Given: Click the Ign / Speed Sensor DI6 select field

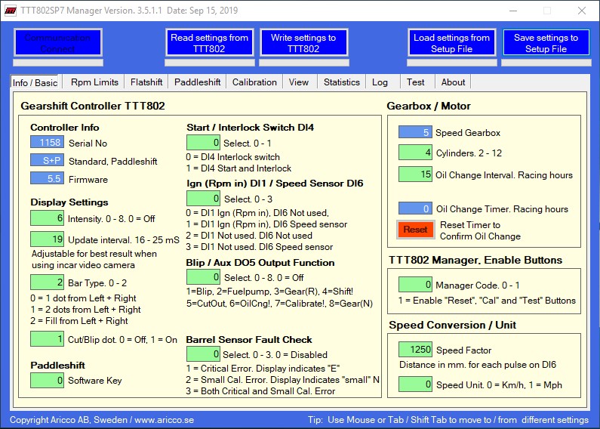Looking at the screenshot, I should click(x=203, y=199).
